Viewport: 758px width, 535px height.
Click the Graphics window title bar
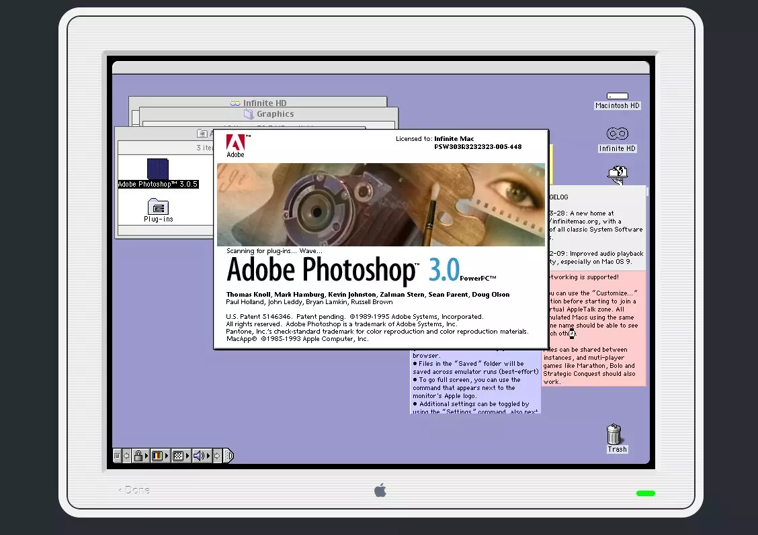click(269, 114)
